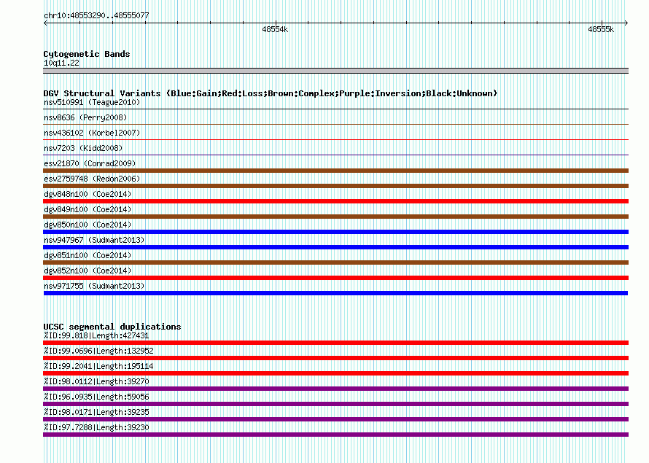Viewport: 649px width, 463px height.
Task: Select the %ID:99.818|Length:427431 label
Action: [96, 335]
